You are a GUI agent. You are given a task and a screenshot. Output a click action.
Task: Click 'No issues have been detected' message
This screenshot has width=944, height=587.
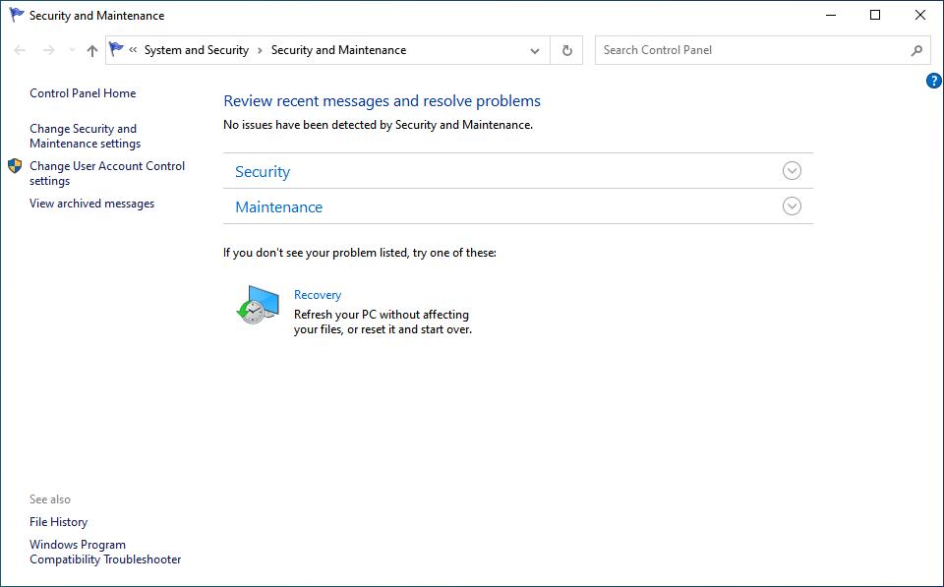click(x=378, y=125)
